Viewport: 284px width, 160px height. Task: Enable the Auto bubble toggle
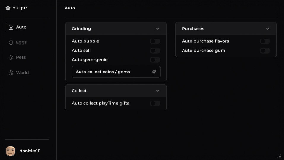[155, 41]
